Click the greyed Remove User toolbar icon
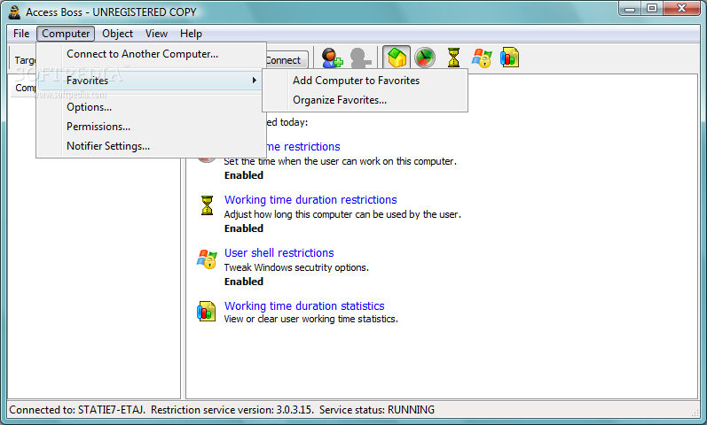Screen dimensions: 707x425 360,58
